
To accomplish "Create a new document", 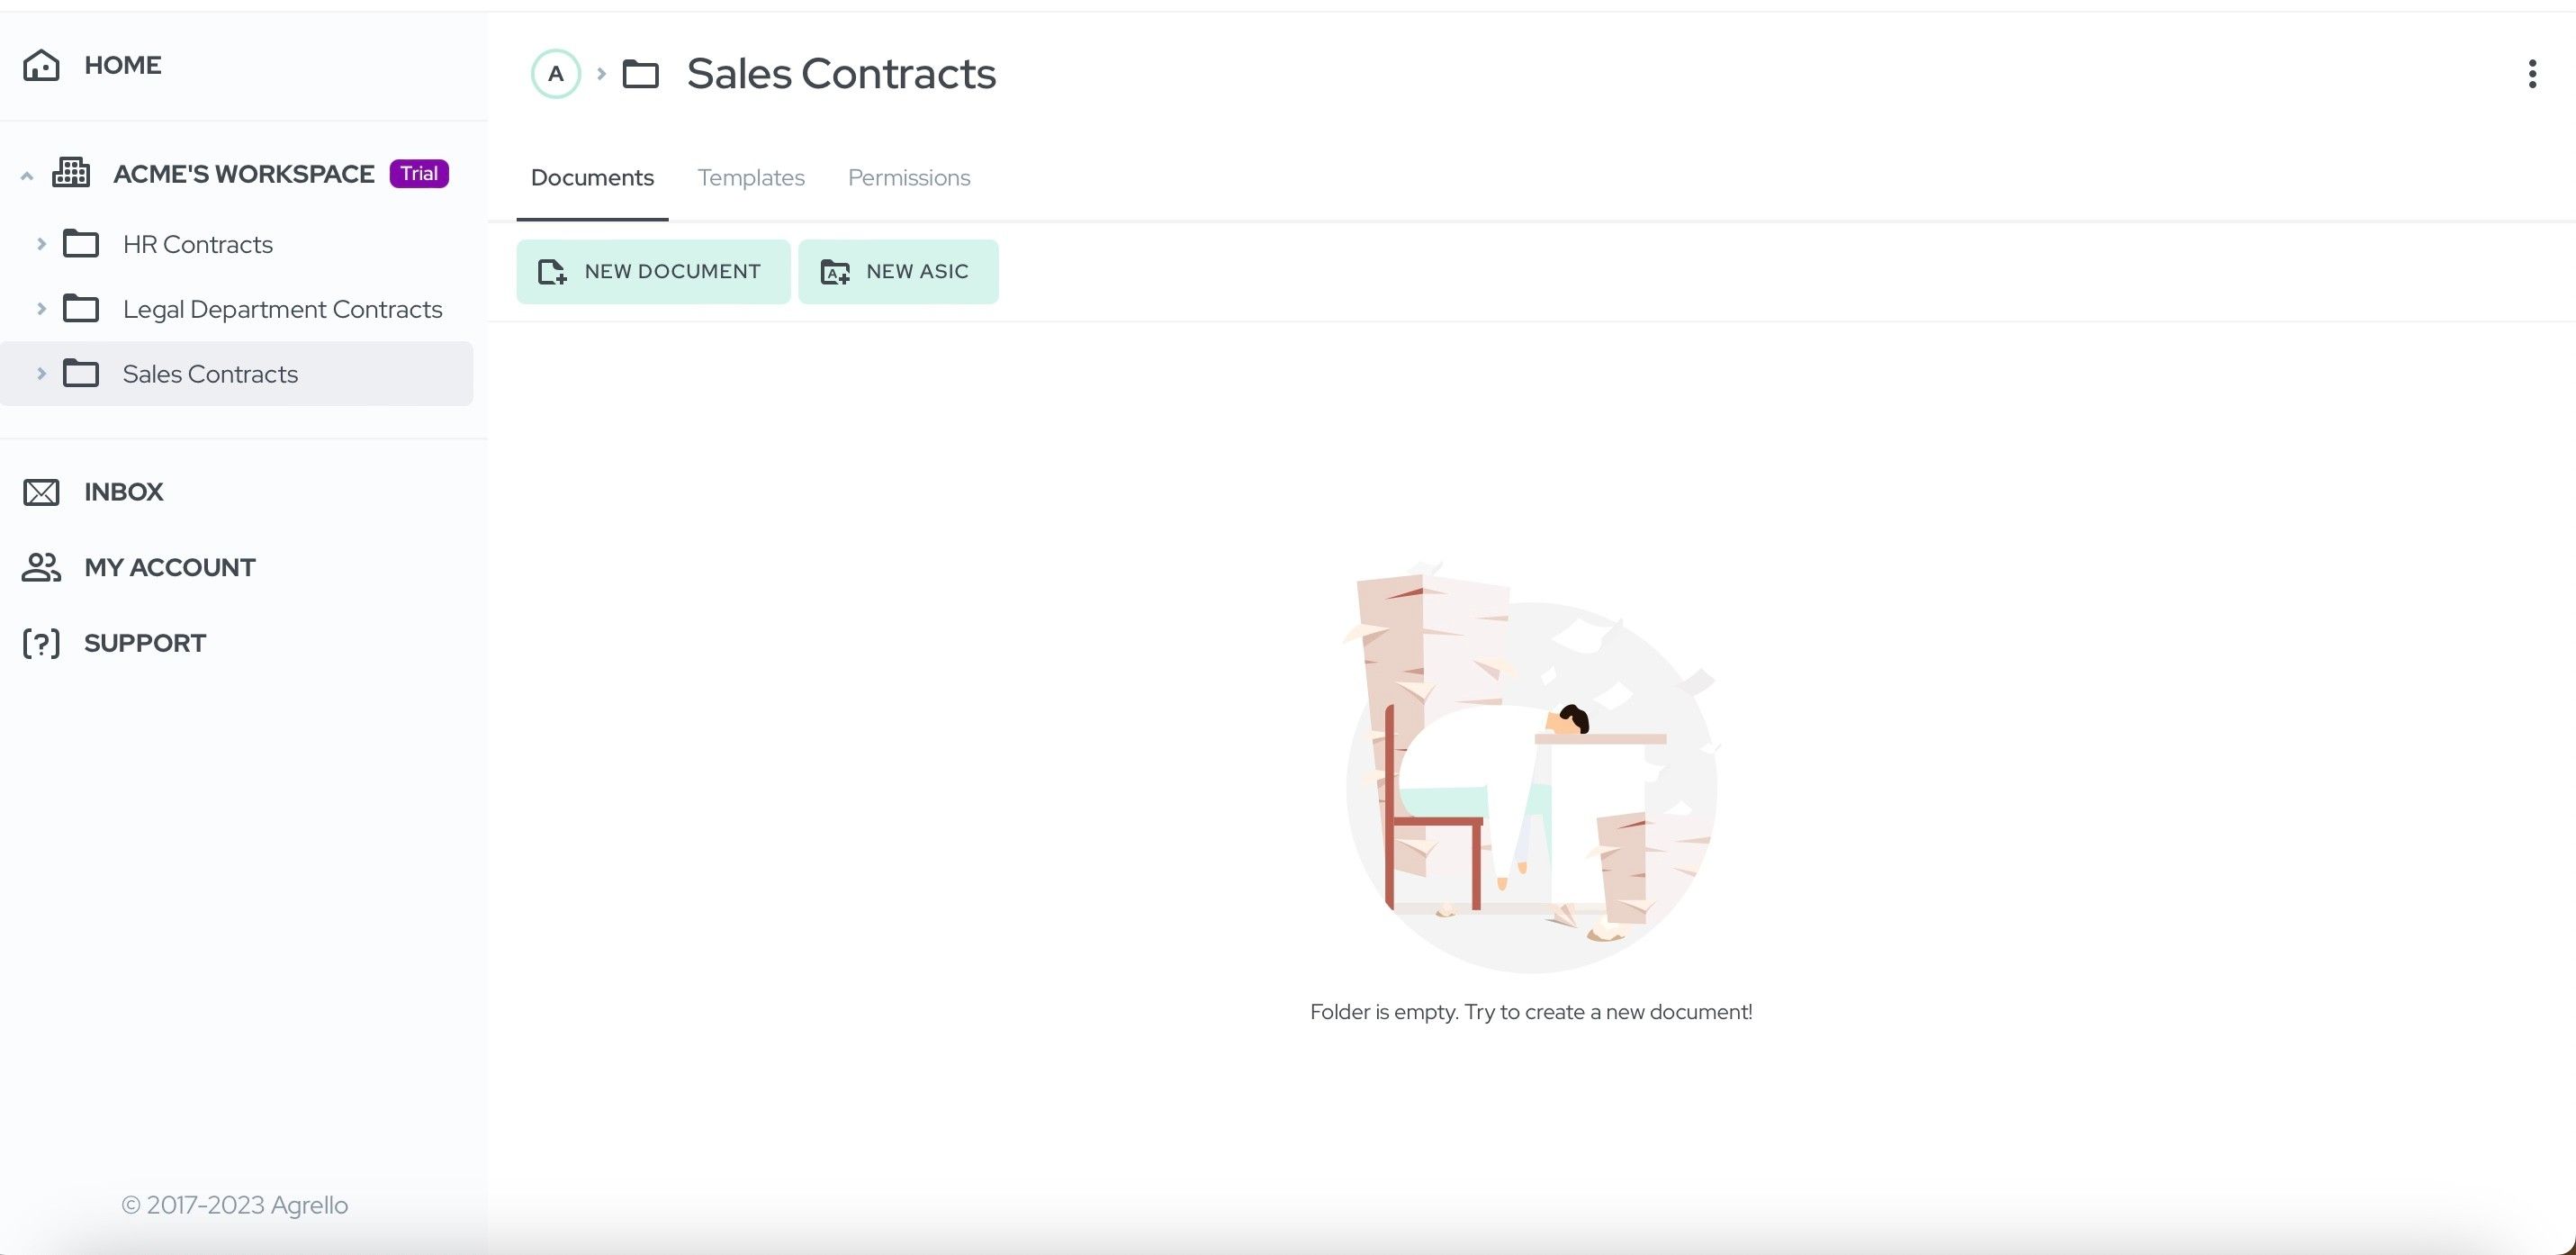I will pyautogui.click(x=653, y=272).
